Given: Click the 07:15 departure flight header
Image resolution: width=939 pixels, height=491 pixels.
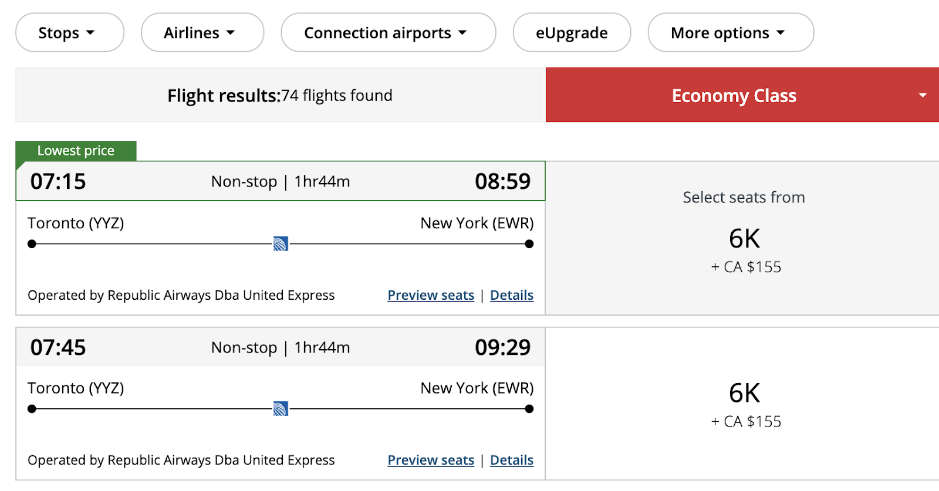Looking at the screenshot, I should [x=280, y=182].
